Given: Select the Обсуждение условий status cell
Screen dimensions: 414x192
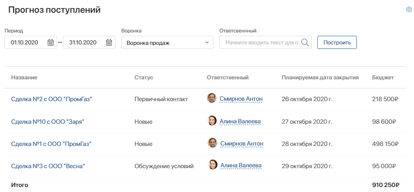Looking at the screenshot, I should 164,166.
